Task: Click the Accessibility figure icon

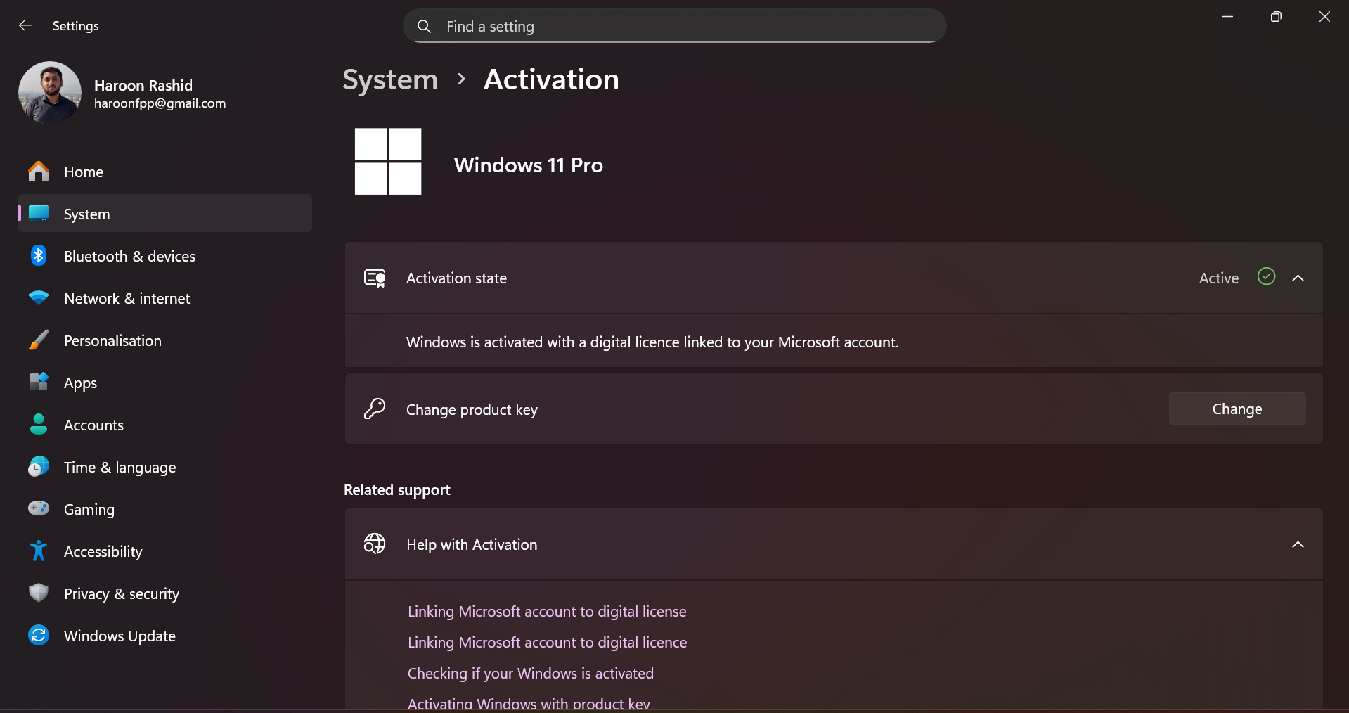Action: point(39,551)
